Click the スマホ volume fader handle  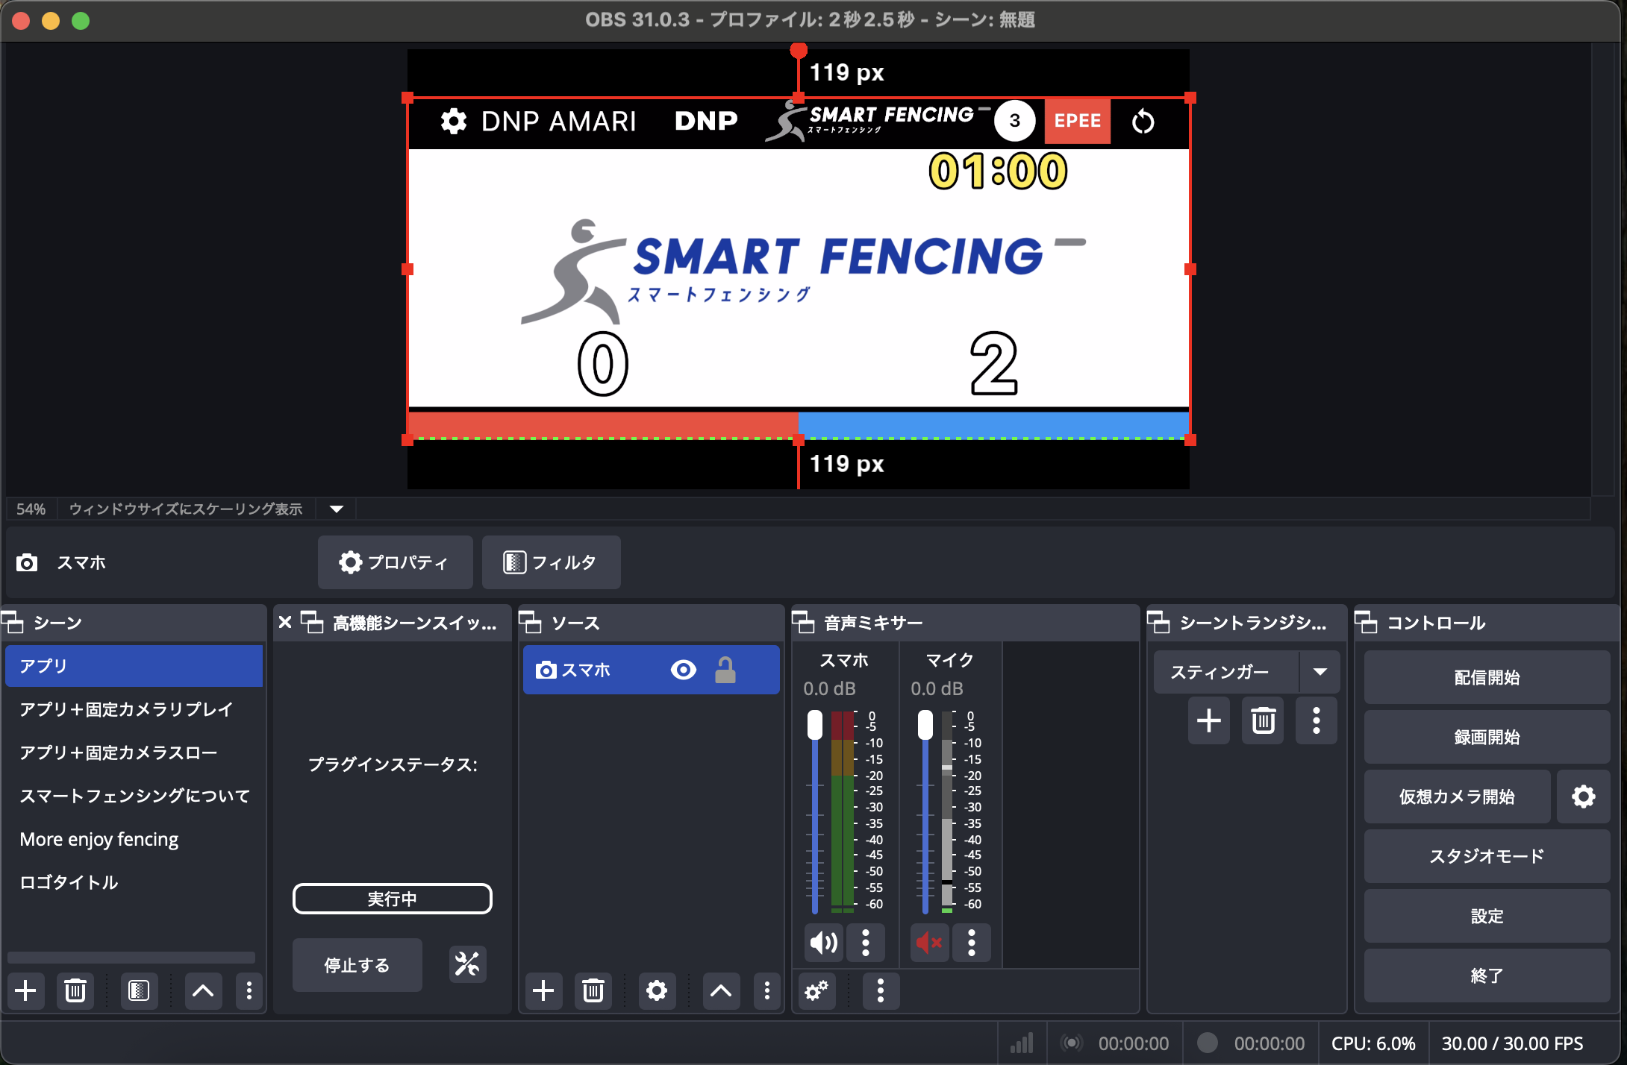[815, 725]
